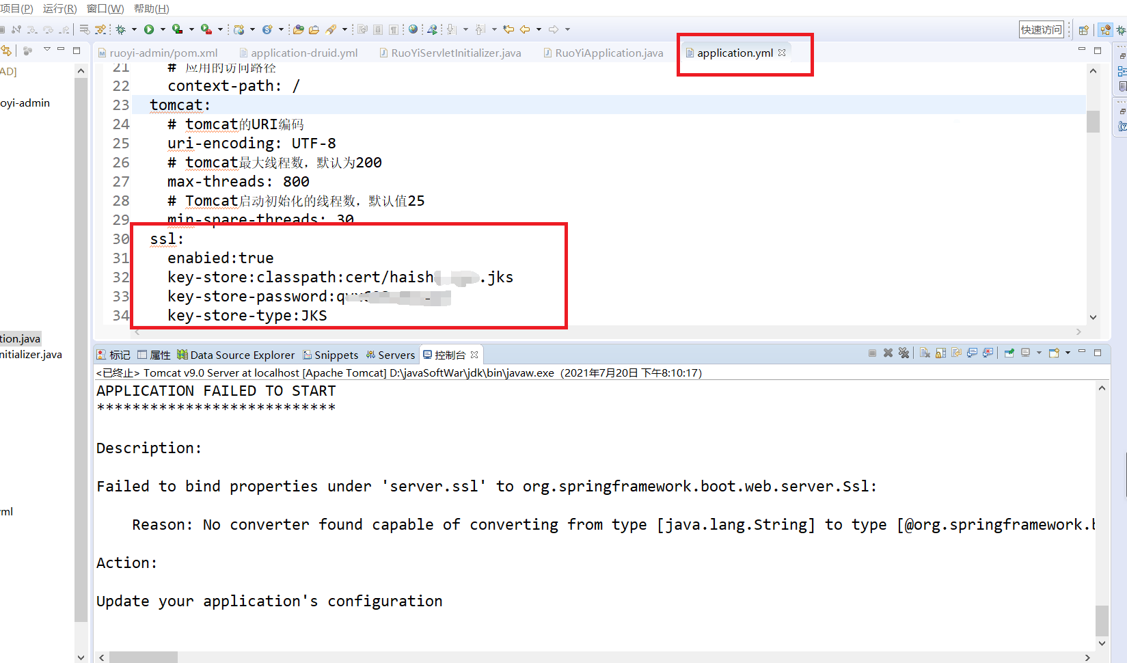The image size is (1127, 663).
Task: Open the Back history dropdown arrow
Action: tap(539, 29)
